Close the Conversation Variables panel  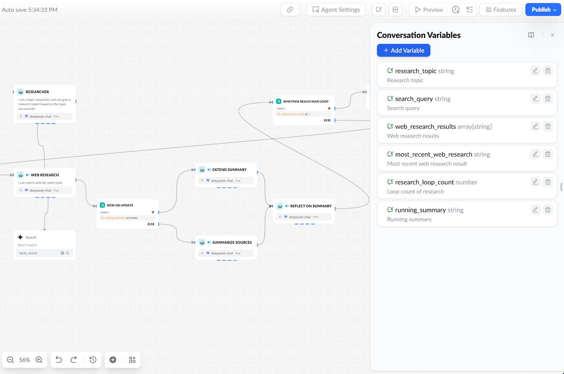[552, 35]
